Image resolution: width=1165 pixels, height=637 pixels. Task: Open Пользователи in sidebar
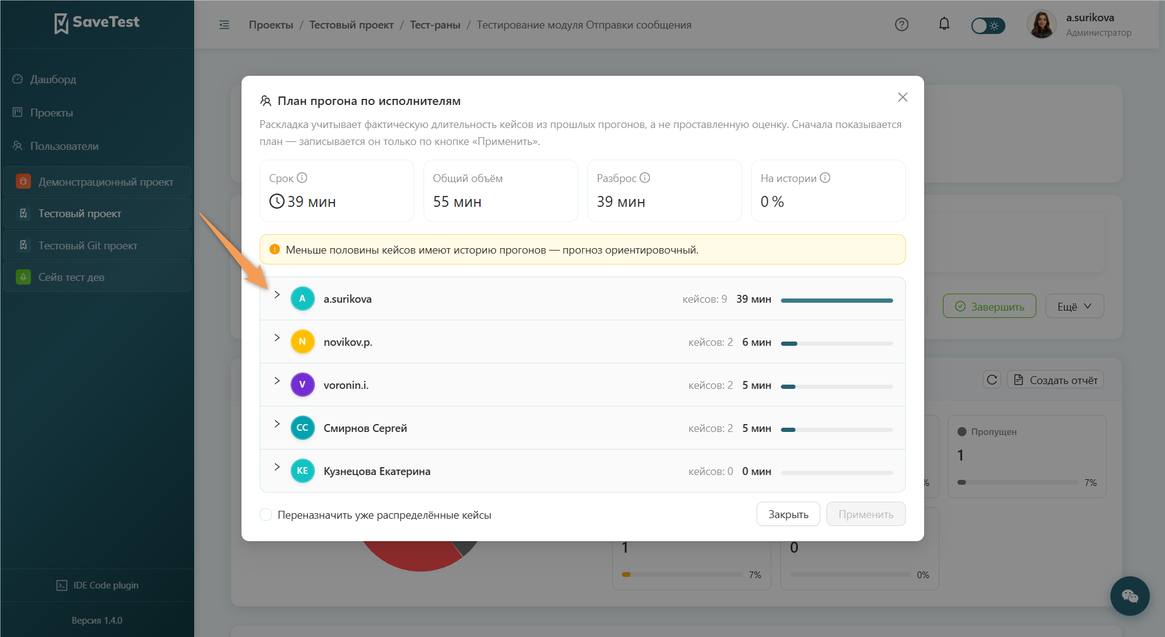64,146
